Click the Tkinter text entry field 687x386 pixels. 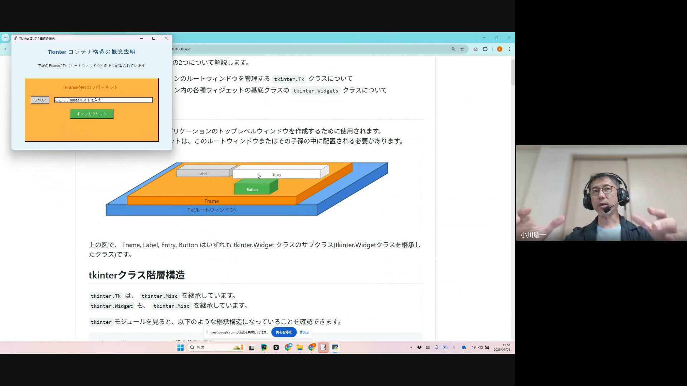pos(103,100)
